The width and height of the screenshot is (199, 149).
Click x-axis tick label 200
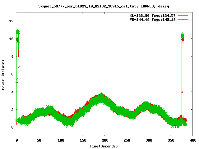click(105, 140)
